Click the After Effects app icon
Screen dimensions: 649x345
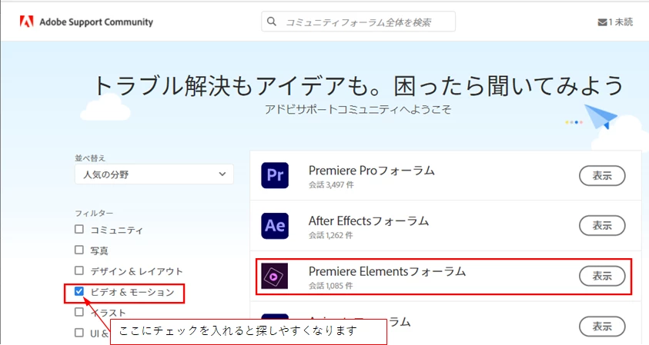click(x=275, y=226)
